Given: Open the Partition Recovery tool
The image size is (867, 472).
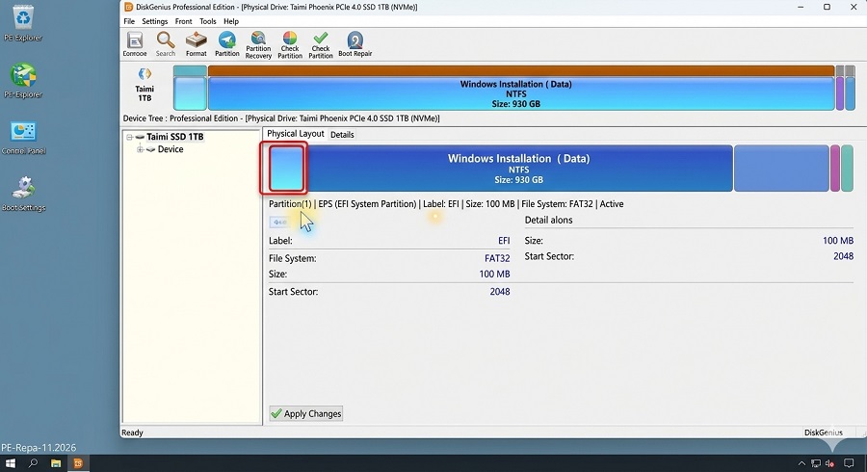Looking at the screenshot, I should click(258, 44).
